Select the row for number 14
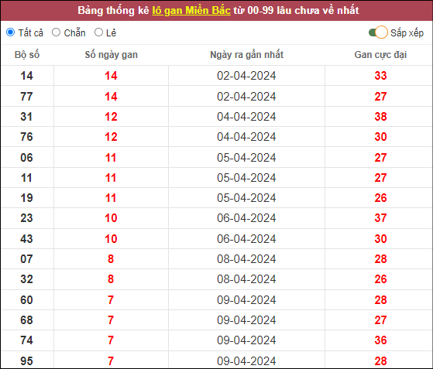This screenshot has height=369, width=433. tap(217, 76)
